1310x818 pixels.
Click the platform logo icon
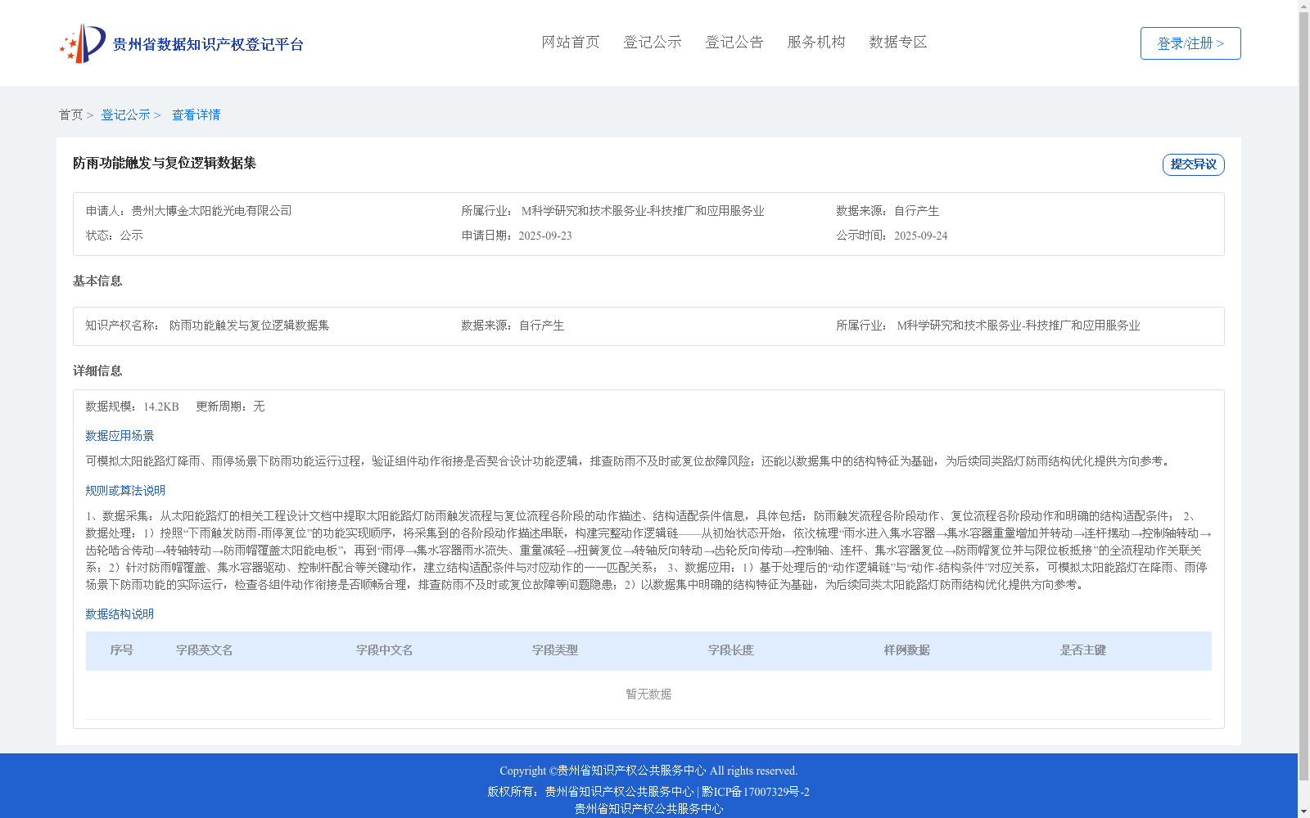point(83,43)
